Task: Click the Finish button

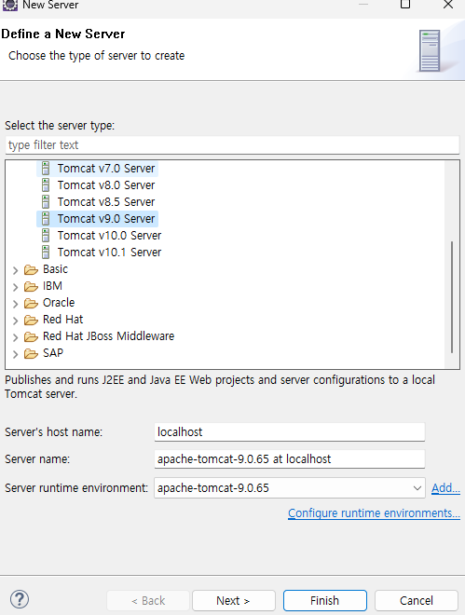Action: point(325,600)
